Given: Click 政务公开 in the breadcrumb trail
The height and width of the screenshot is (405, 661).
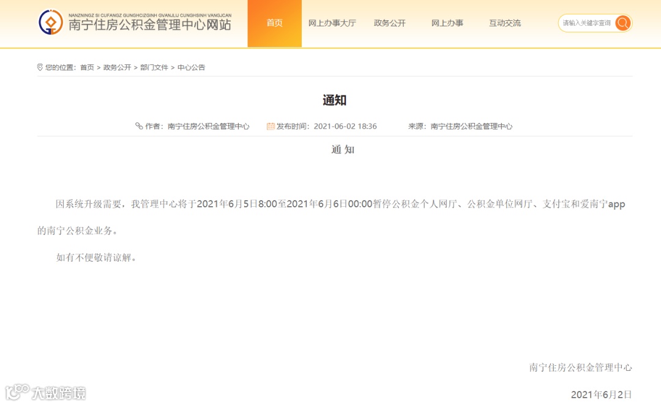Looking at the screenshot, I should click(x=117, y=67).
